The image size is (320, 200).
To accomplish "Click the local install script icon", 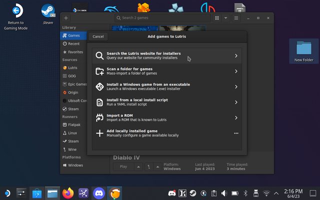I will pos(99,102).
